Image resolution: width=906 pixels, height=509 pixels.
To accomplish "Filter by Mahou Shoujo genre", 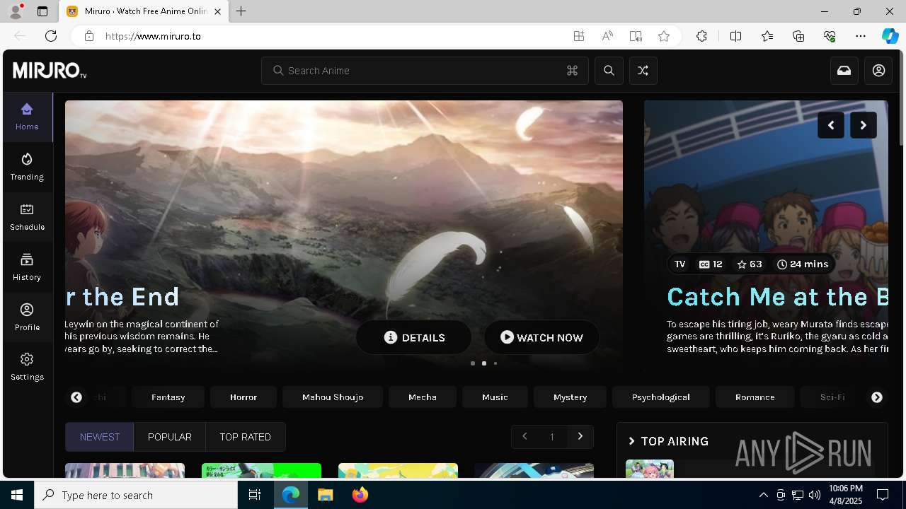I will coord(333,397).
